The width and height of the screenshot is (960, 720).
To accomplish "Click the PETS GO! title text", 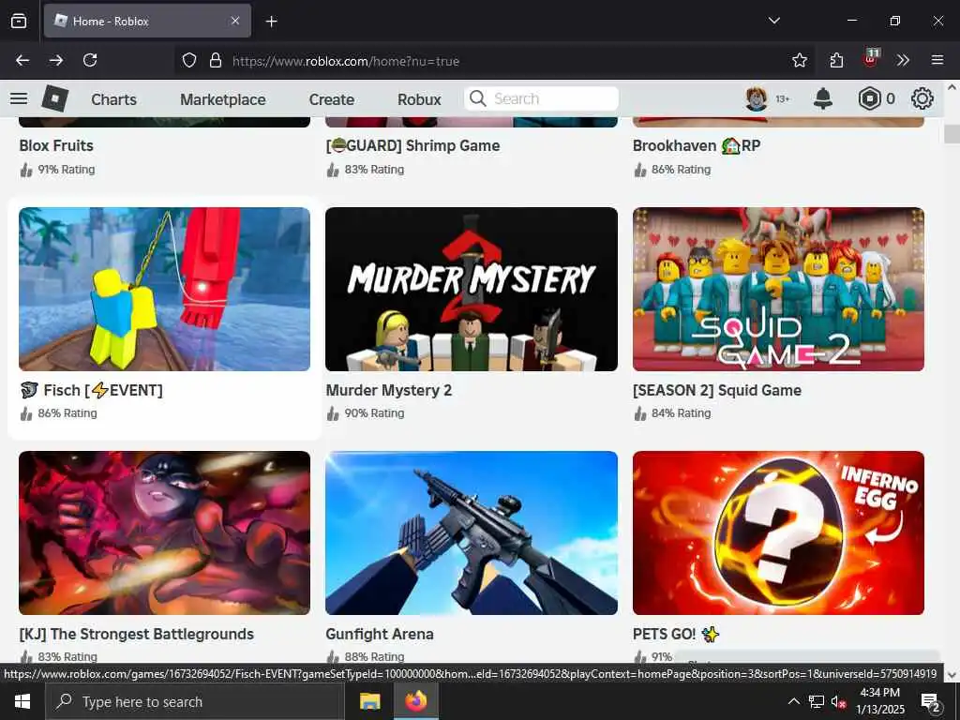I will point(676,634).
